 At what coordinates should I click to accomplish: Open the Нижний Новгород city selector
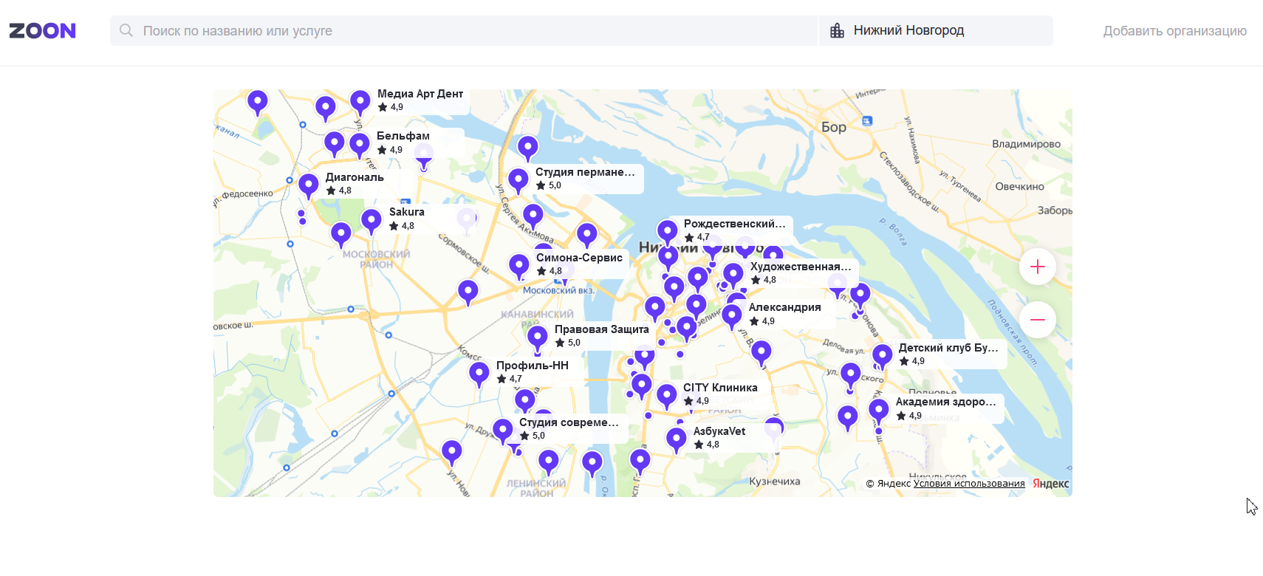point(937,31)
